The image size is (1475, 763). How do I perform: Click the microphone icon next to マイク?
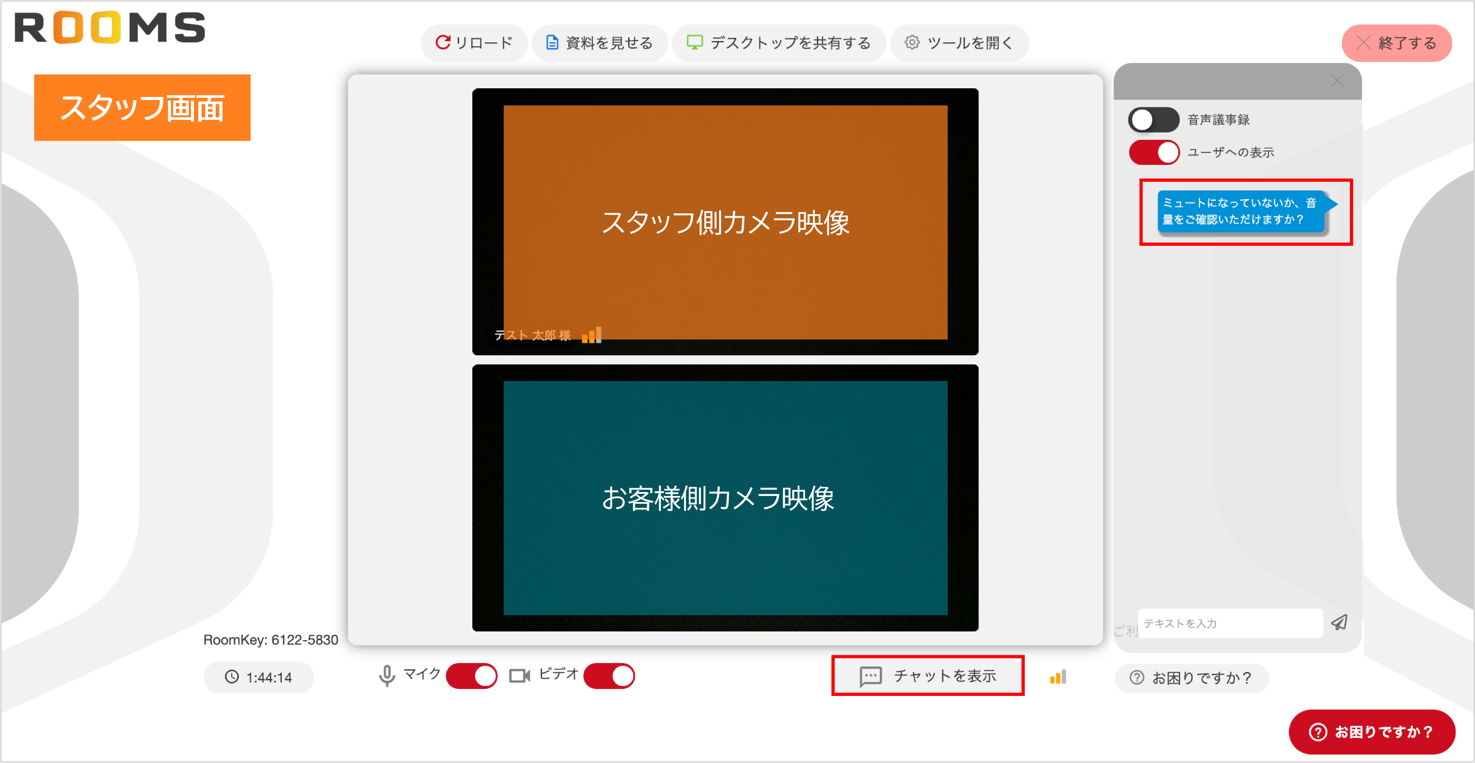click(387, 676)
